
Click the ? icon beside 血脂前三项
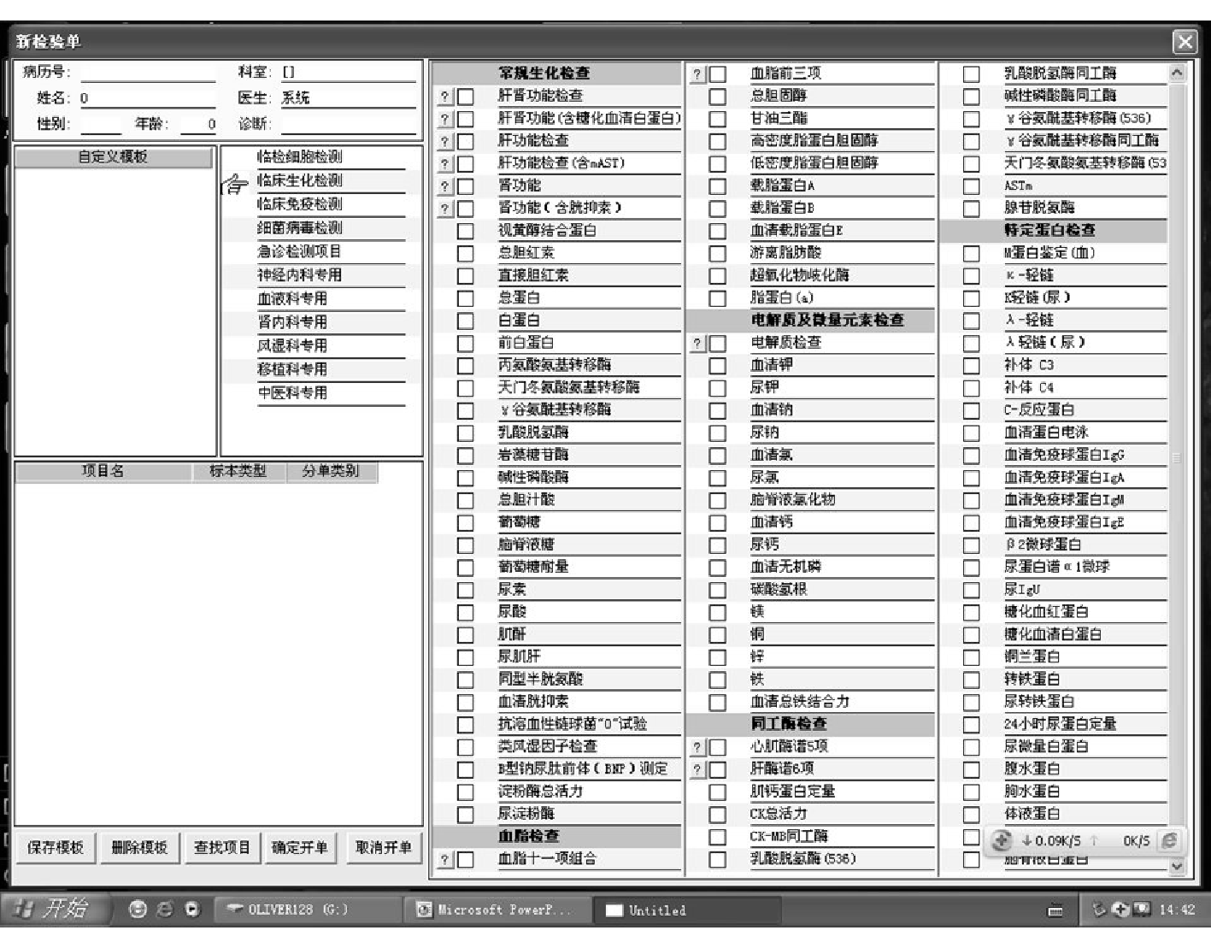click(697, 74)
